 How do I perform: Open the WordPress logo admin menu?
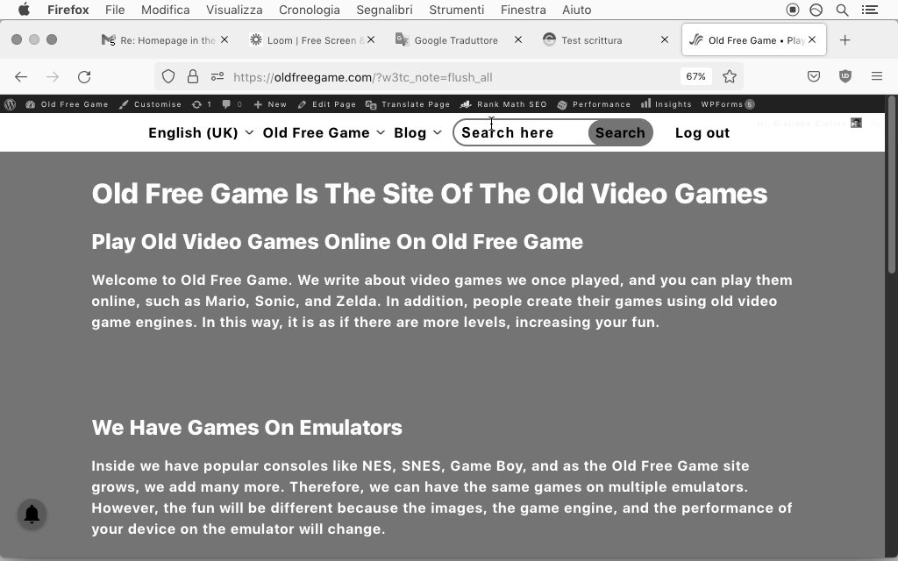(10, 104)
